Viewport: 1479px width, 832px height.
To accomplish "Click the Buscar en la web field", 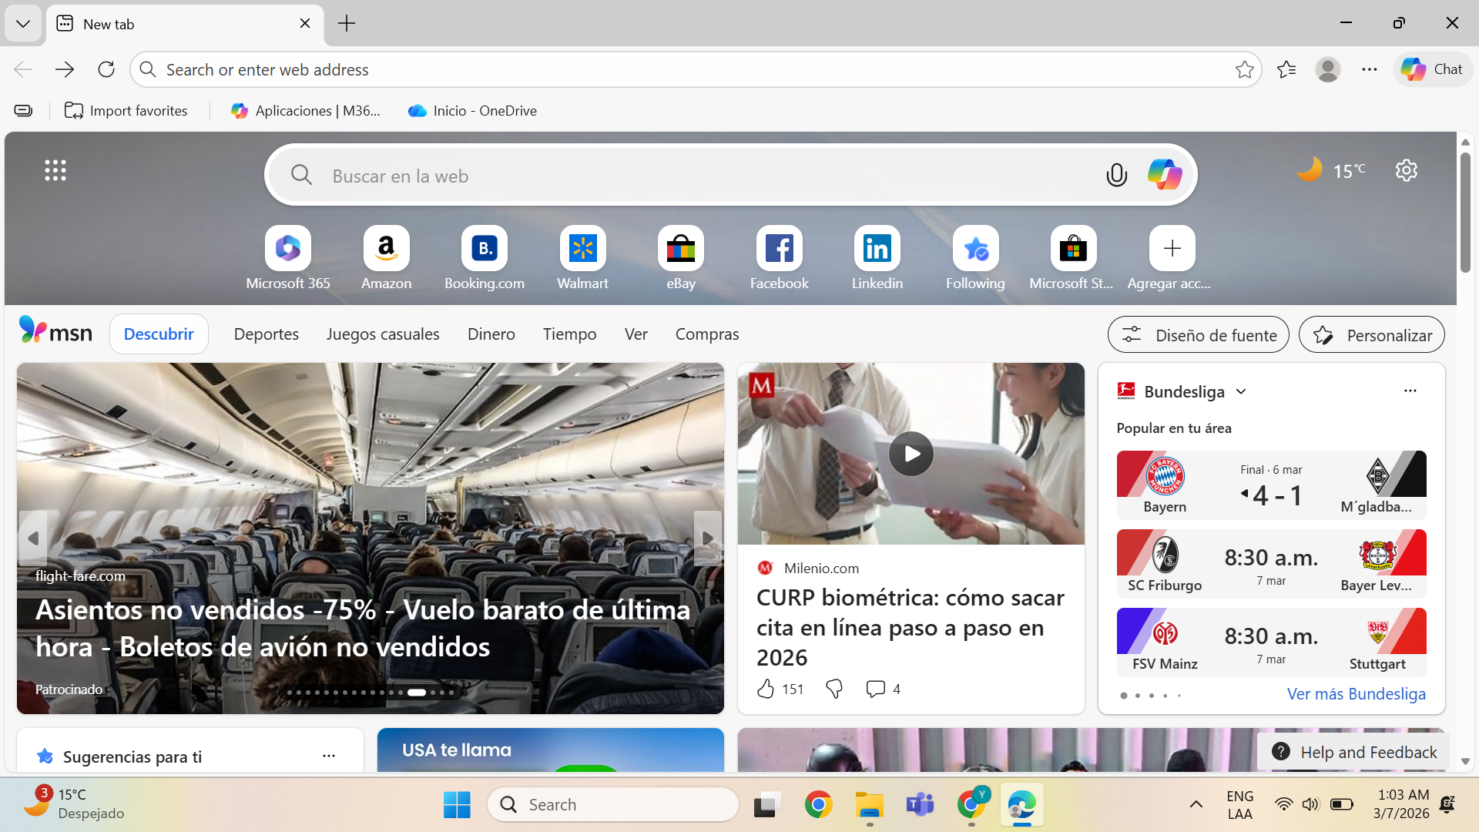I will [x=693, y=176].
